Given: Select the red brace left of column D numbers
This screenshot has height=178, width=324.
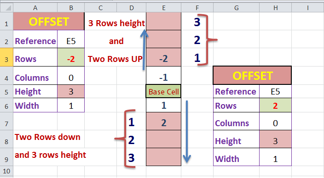Looking at the screenshot, I should point(125,139).
